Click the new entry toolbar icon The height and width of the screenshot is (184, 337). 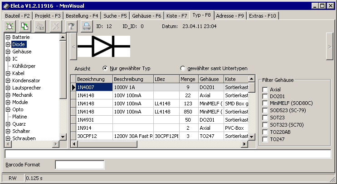10,27
